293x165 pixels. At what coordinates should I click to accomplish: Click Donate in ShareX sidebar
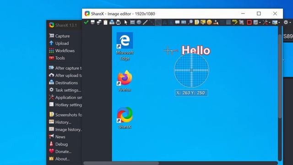pos(60,152)
